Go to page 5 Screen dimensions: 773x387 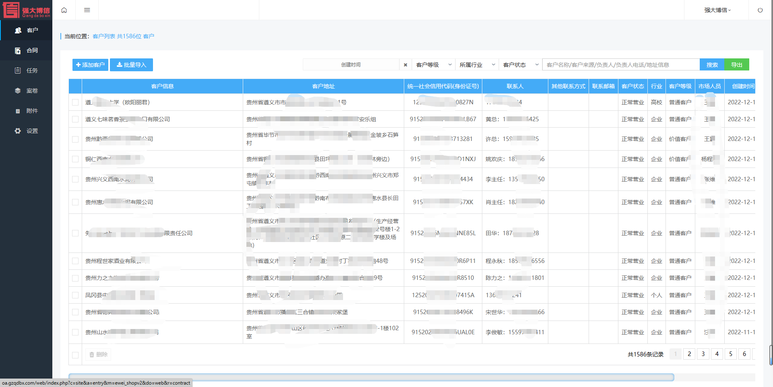coord(730,354)
